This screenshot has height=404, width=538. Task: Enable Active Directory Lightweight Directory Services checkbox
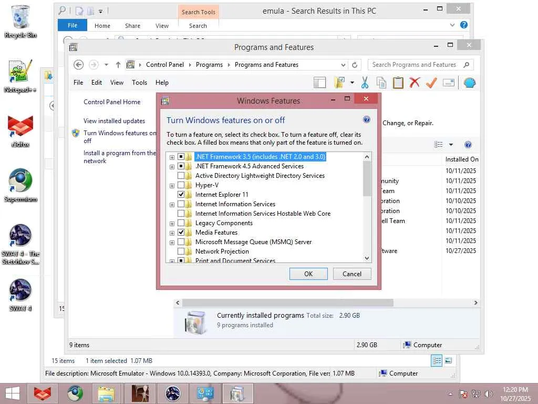point(181,176)
